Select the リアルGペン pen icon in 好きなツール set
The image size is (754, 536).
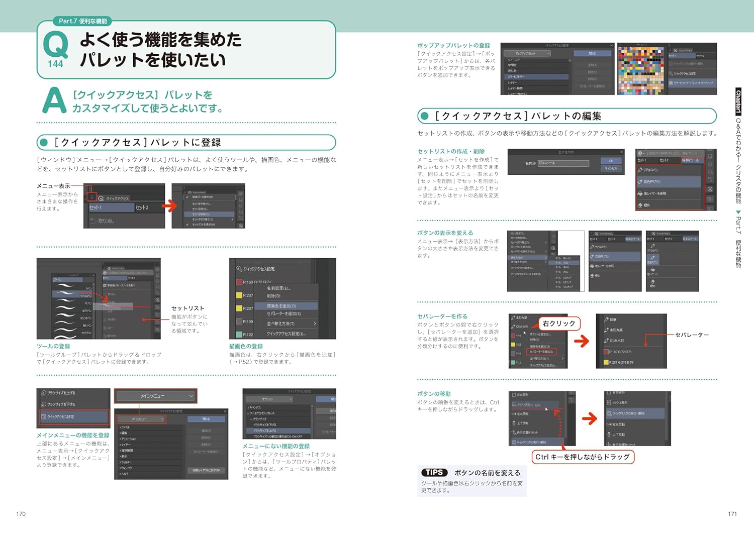point(640,170)
